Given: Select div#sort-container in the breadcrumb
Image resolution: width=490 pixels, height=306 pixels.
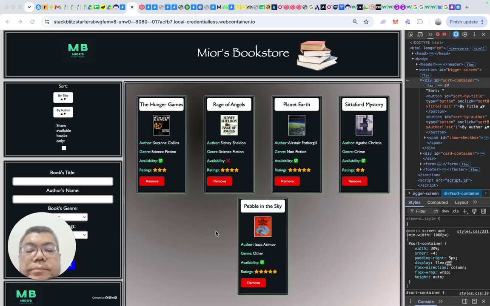Looking at the screenshot, I should 461,193.
